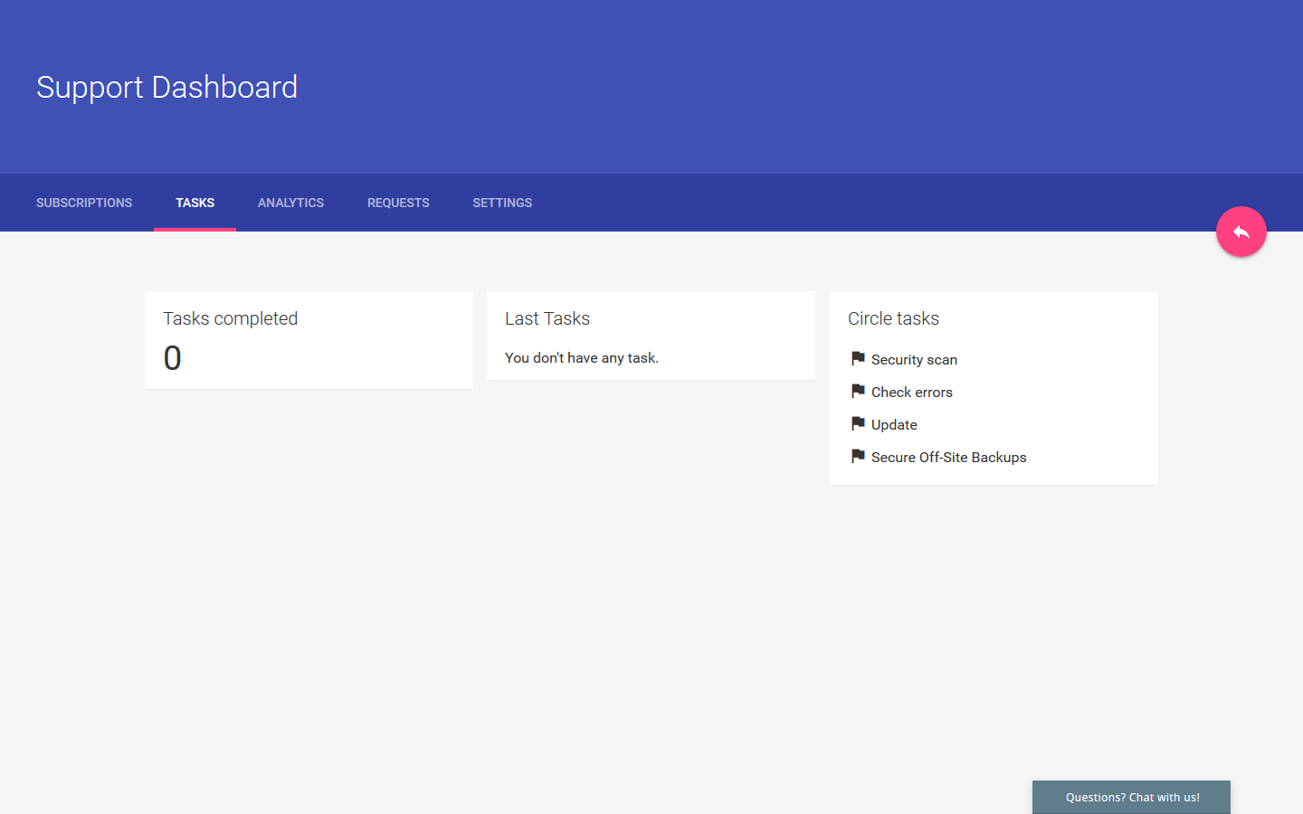Go to the Requests tab
This screenshot has height=814, width=1303.
click(x=398, y=203)
